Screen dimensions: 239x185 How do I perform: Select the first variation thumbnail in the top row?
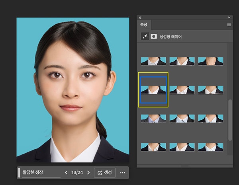click(153, 61)
